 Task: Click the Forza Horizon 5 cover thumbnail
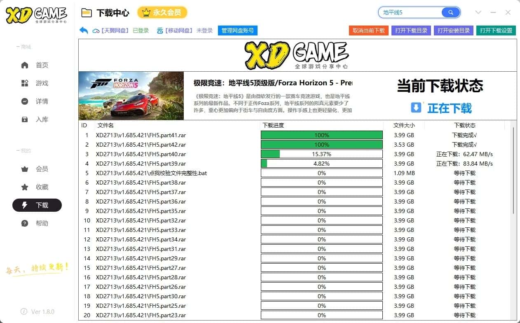pyautogui.click(x=131, y=96)
